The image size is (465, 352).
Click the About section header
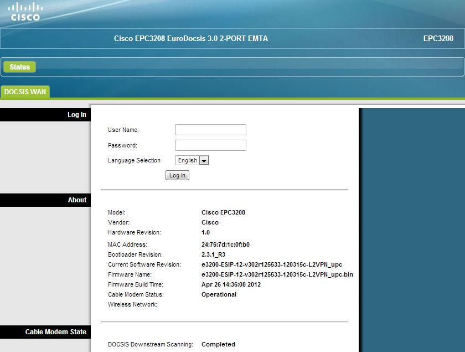pos(45,200)
